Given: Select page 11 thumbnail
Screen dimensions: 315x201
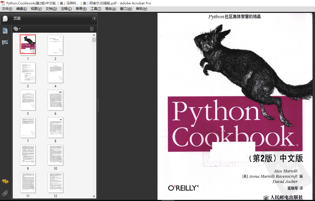Looking at the screenshot, I should [x=28, y=182].
